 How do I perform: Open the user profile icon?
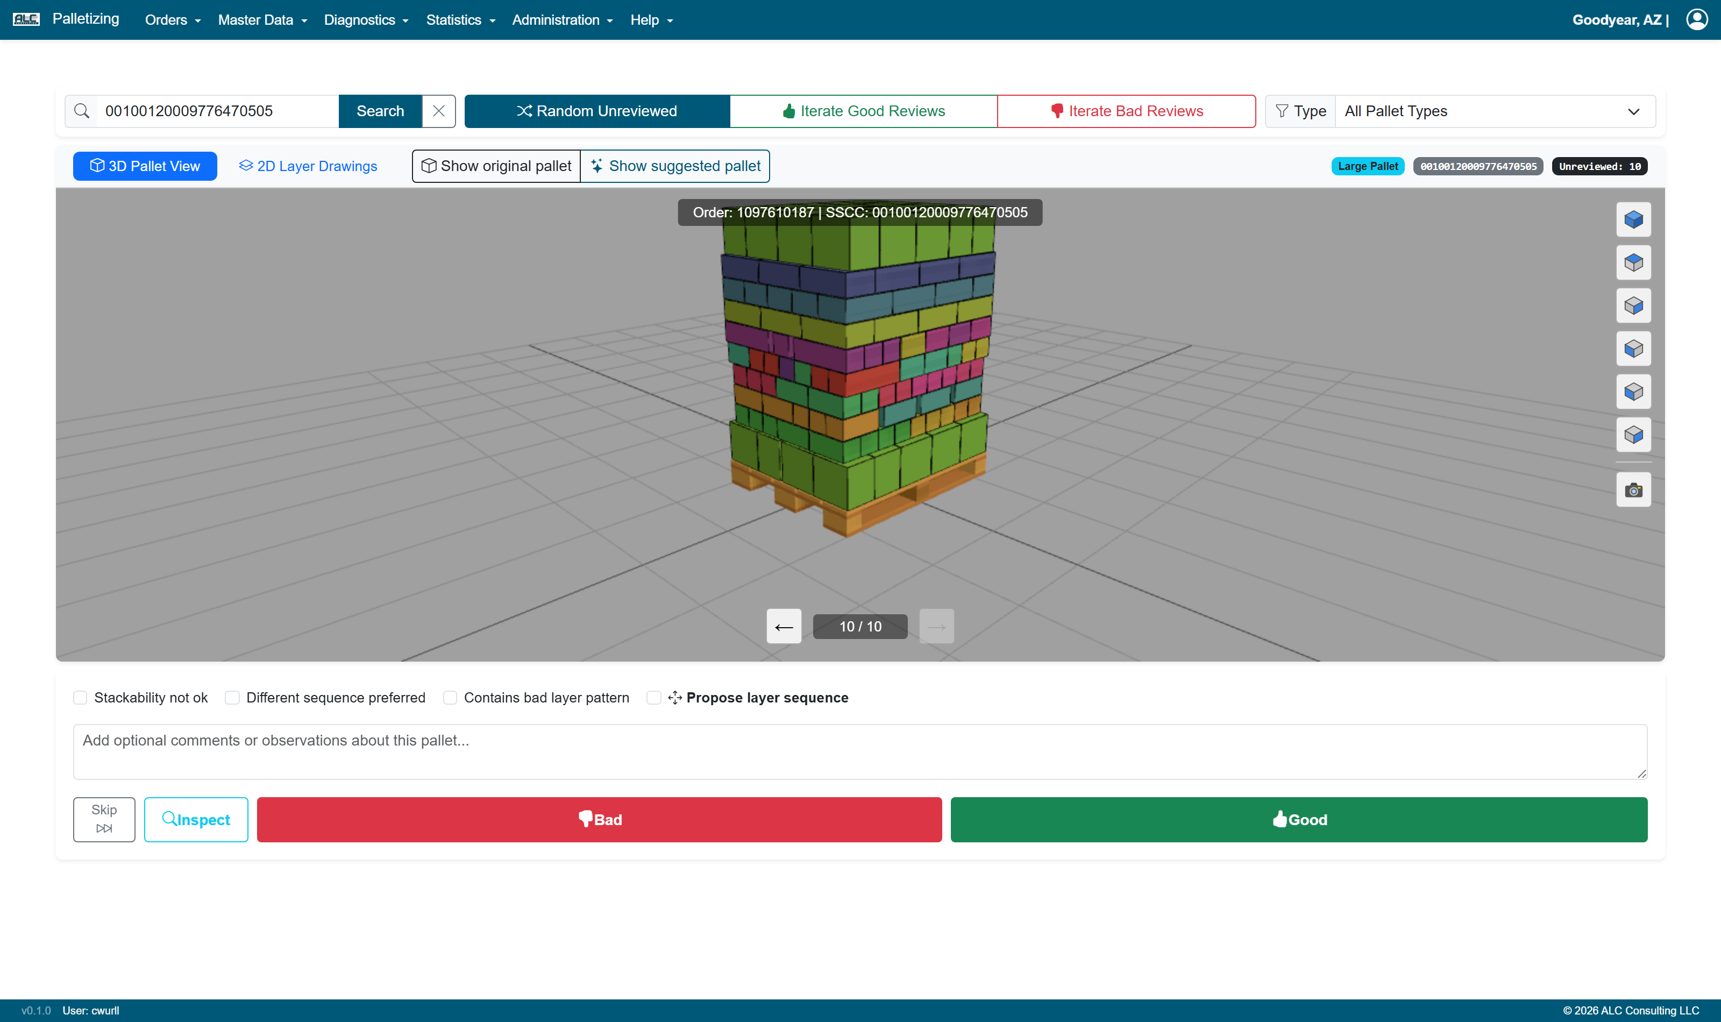1697,19
